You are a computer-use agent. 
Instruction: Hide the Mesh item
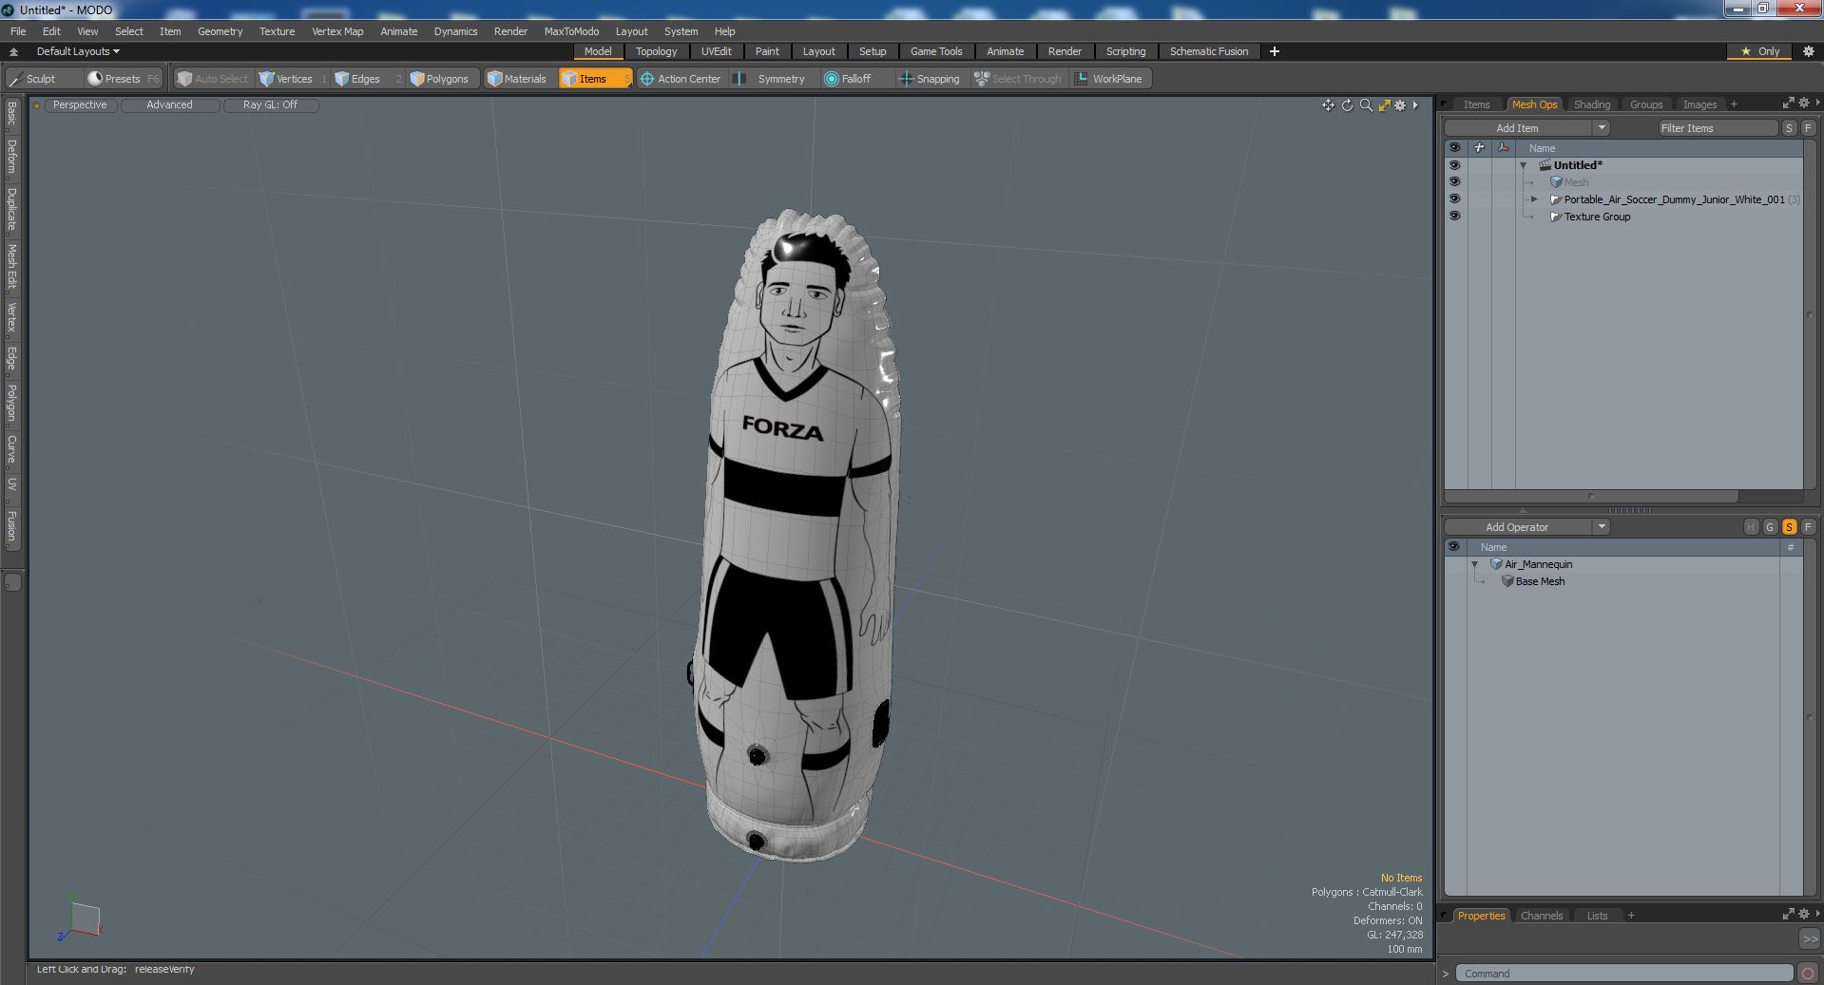point(1454,182)
